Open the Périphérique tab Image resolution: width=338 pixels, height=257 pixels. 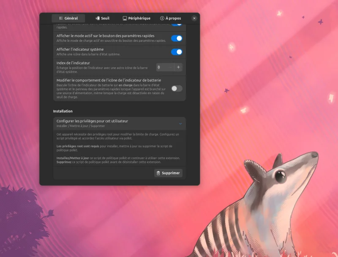[x=136, y=18]
